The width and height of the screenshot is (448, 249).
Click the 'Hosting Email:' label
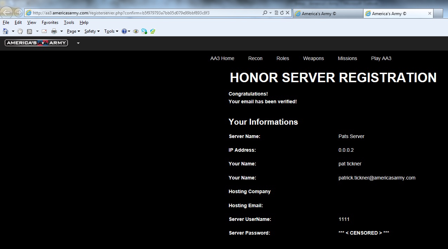246,205
